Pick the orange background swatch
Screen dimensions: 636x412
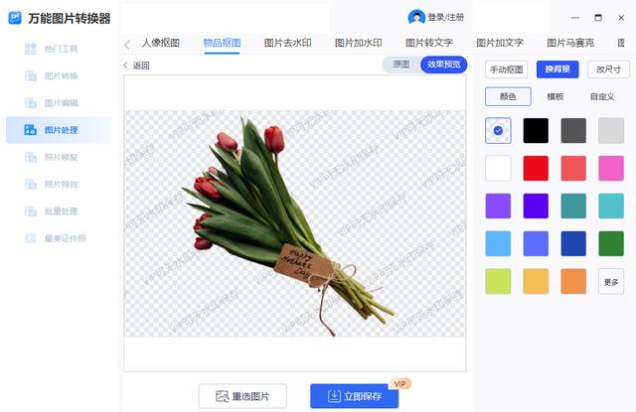(x=573, y=281)
